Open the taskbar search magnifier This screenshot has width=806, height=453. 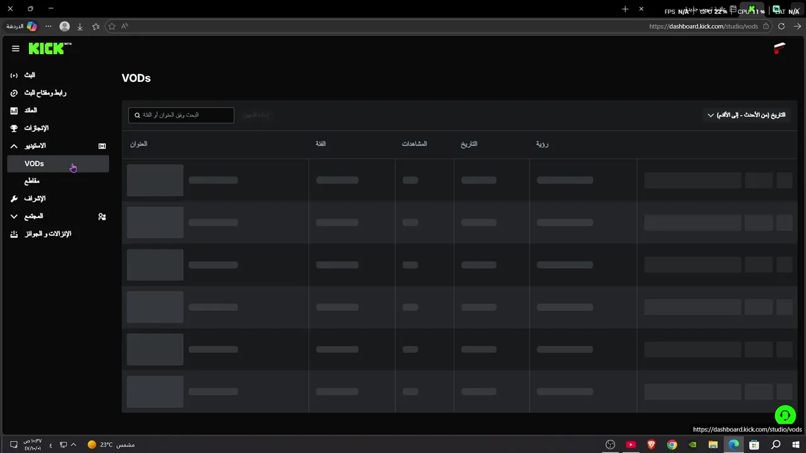pyautogui.click(x=776, y=445)
